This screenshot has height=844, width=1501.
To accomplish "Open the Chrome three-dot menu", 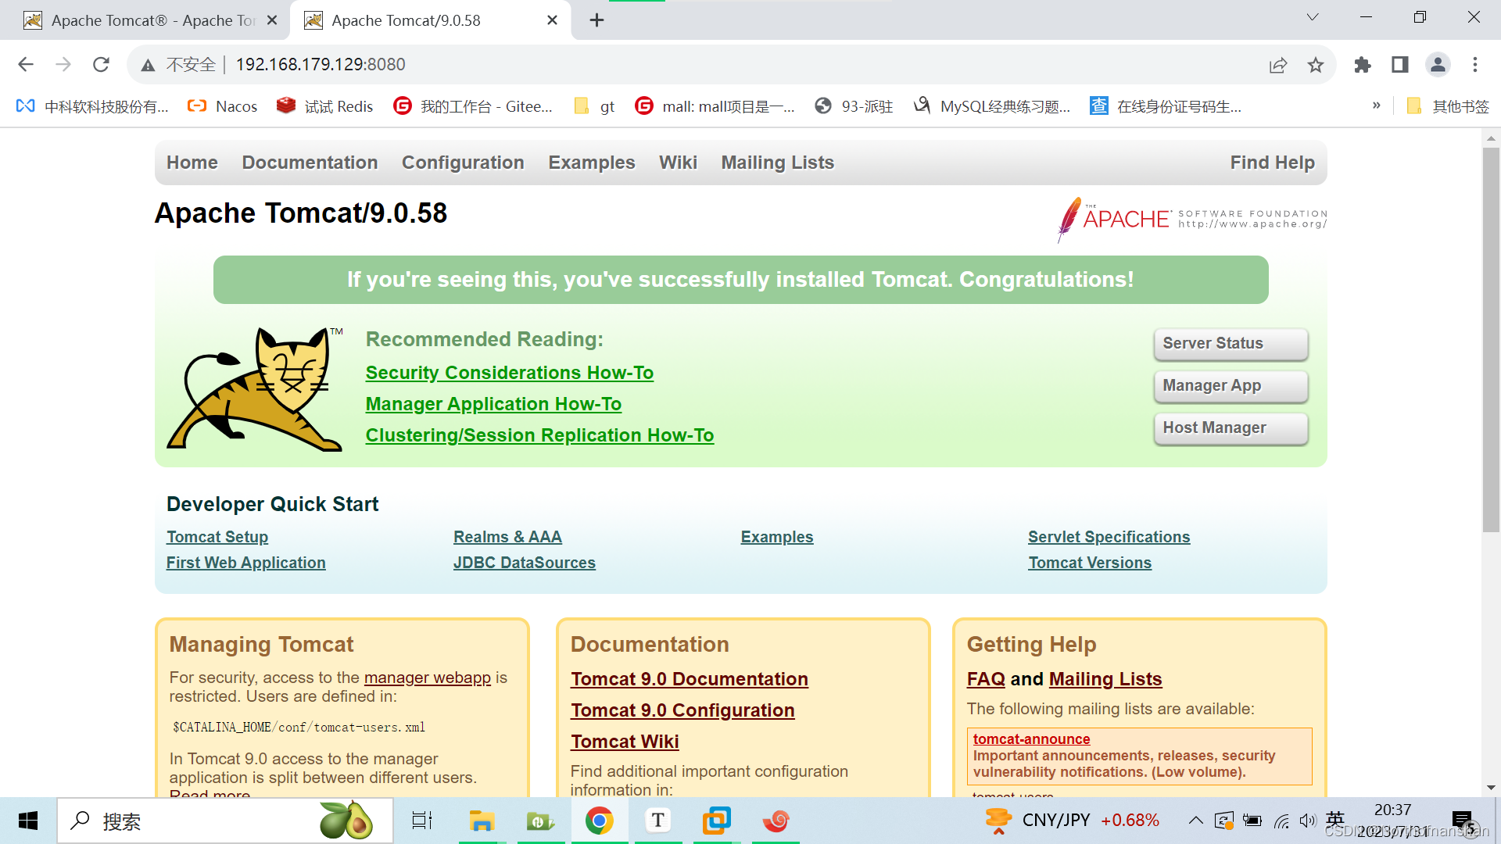I will tap(1475, 65).
